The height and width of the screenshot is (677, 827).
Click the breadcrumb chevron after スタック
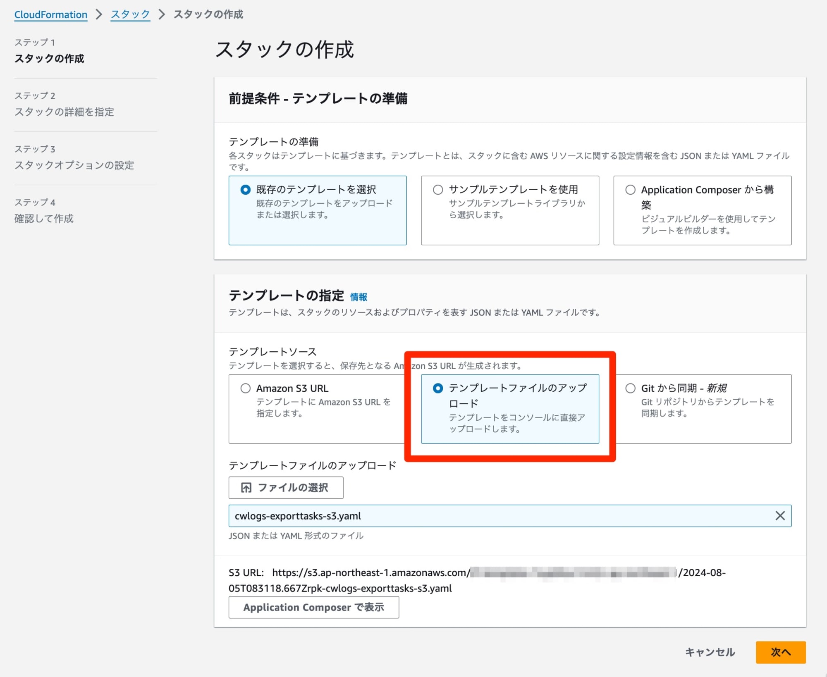coord(162,14)
